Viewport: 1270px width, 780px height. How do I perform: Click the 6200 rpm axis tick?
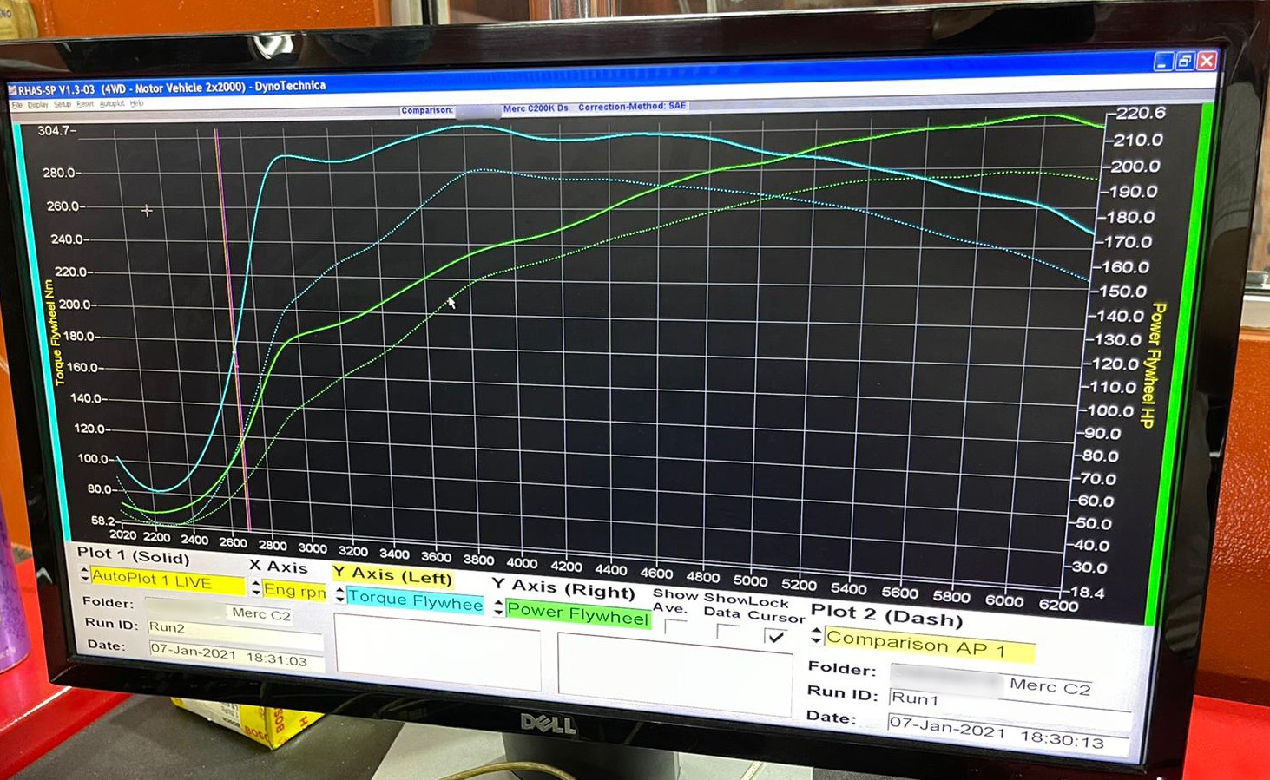pos(1058,605)
